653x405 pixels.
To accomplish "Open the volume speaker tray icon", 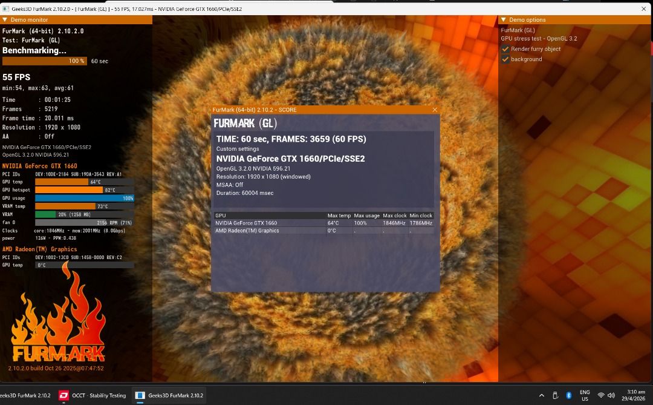I will click(x=611, y=395).
